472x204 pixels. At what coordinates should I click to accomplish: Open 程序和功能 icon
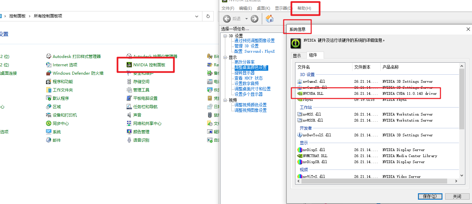click(x=49, y=81)
